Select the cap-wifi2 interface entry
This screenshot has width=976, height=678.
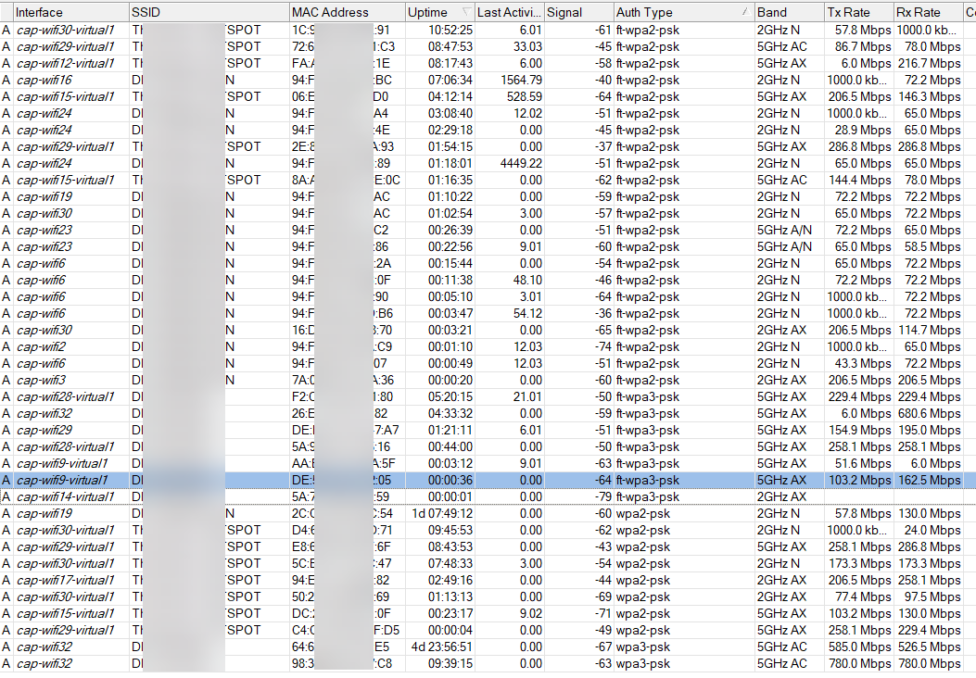click(x=41, y=346)
